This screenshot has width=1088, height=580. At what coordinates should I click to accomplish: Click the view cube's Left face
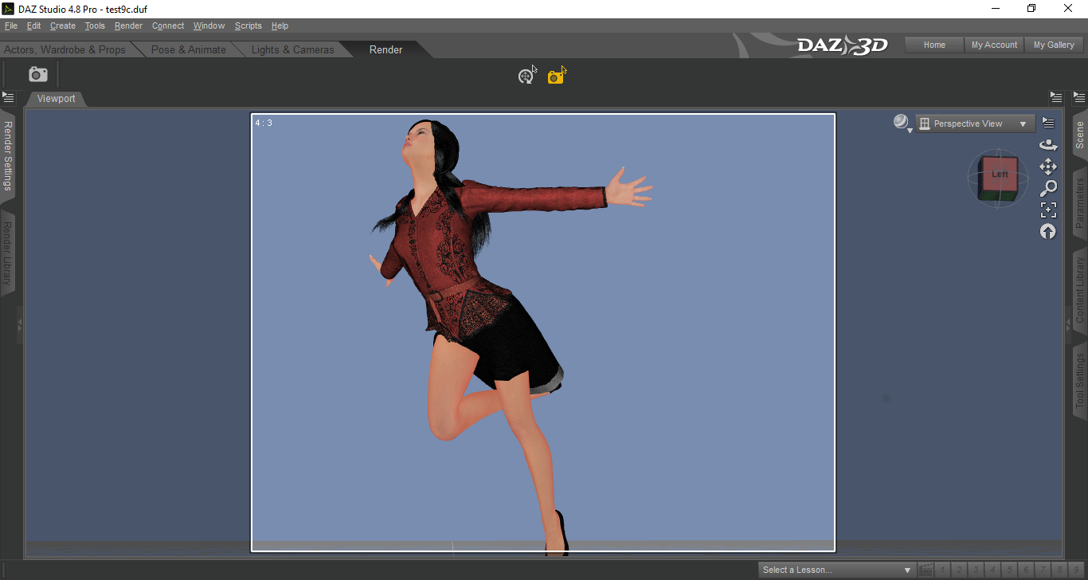click(x=1000, y=174)
